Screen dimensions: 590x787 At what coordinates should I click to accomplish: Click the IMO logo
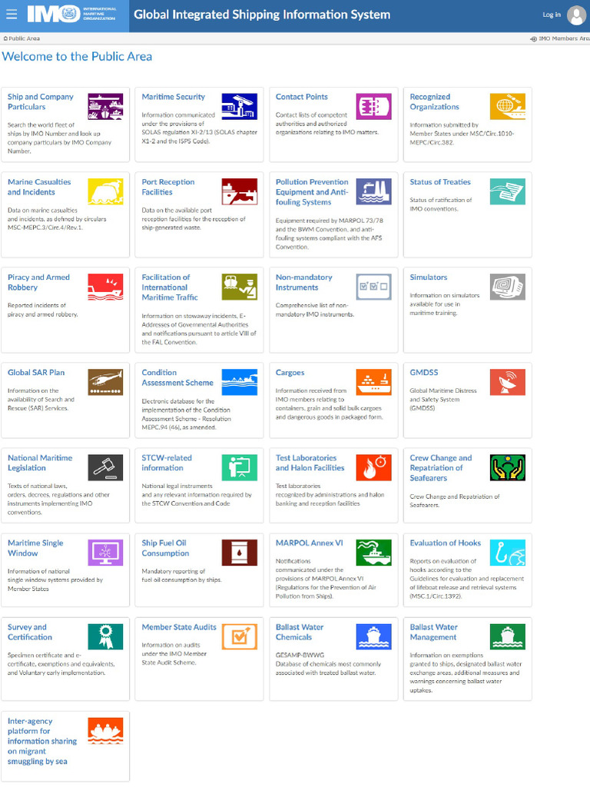(71, 14)
